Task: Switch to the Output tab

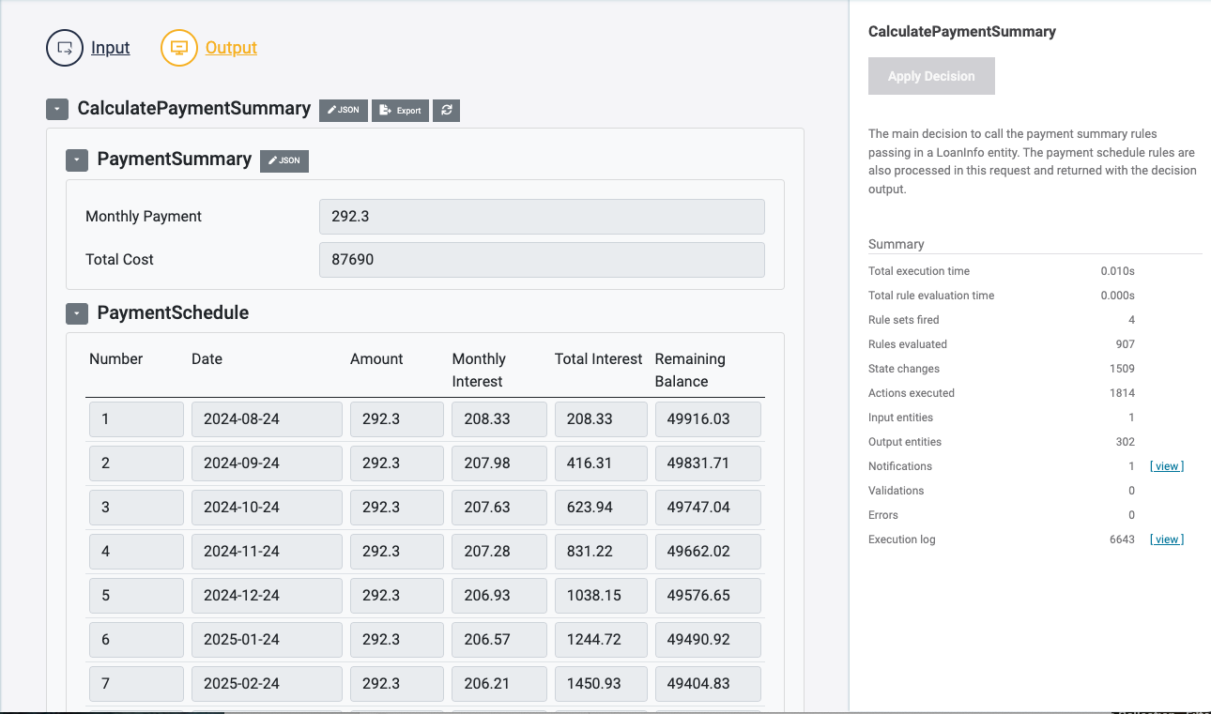Action: [x=231, y=48]
